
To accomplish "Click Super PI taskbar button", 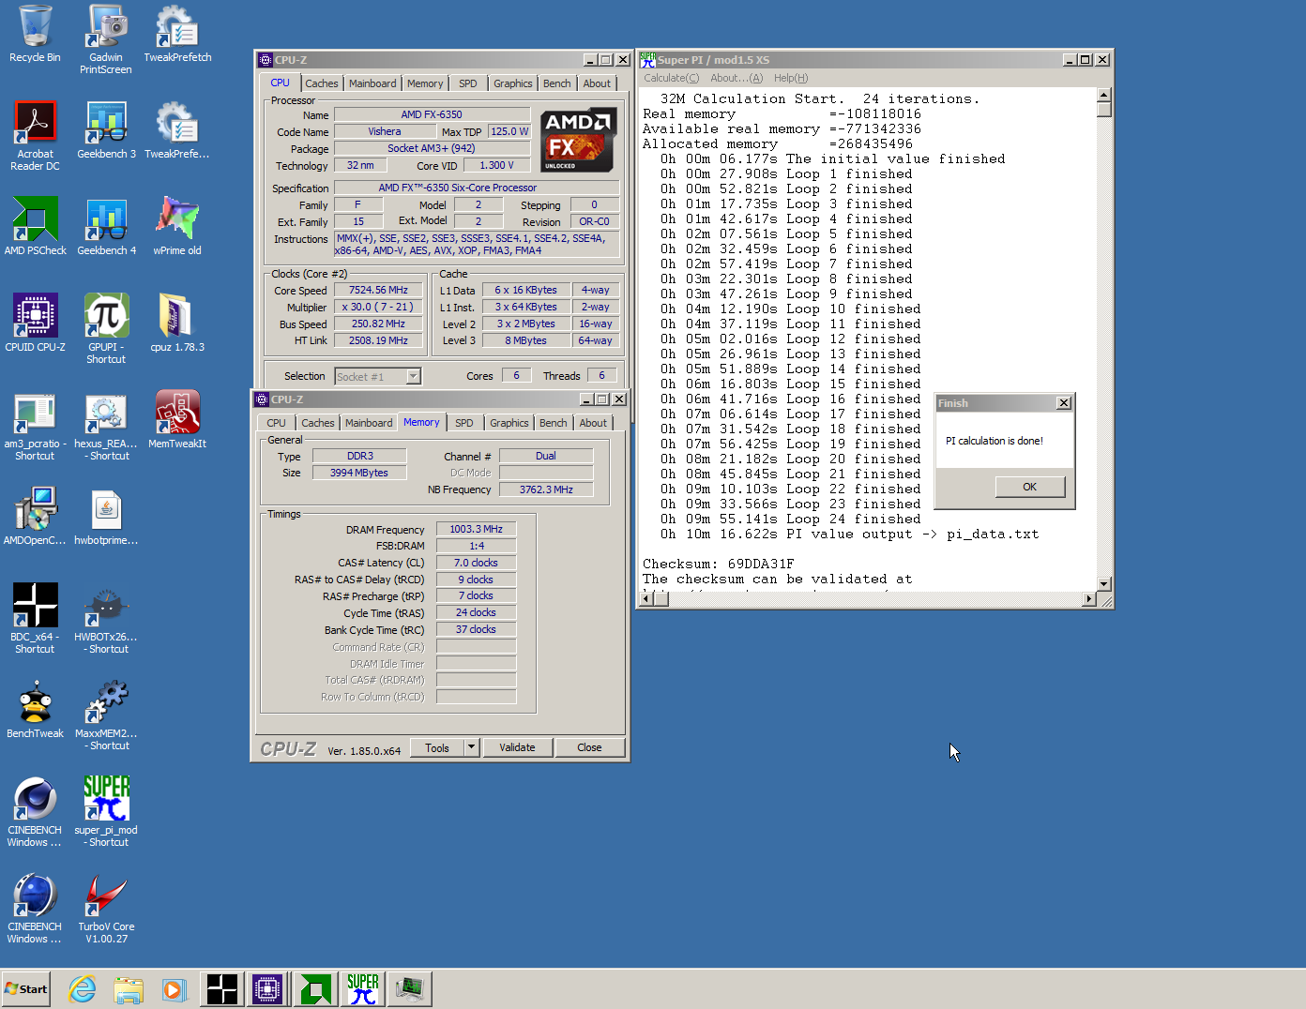I will [x=362, y=989].
